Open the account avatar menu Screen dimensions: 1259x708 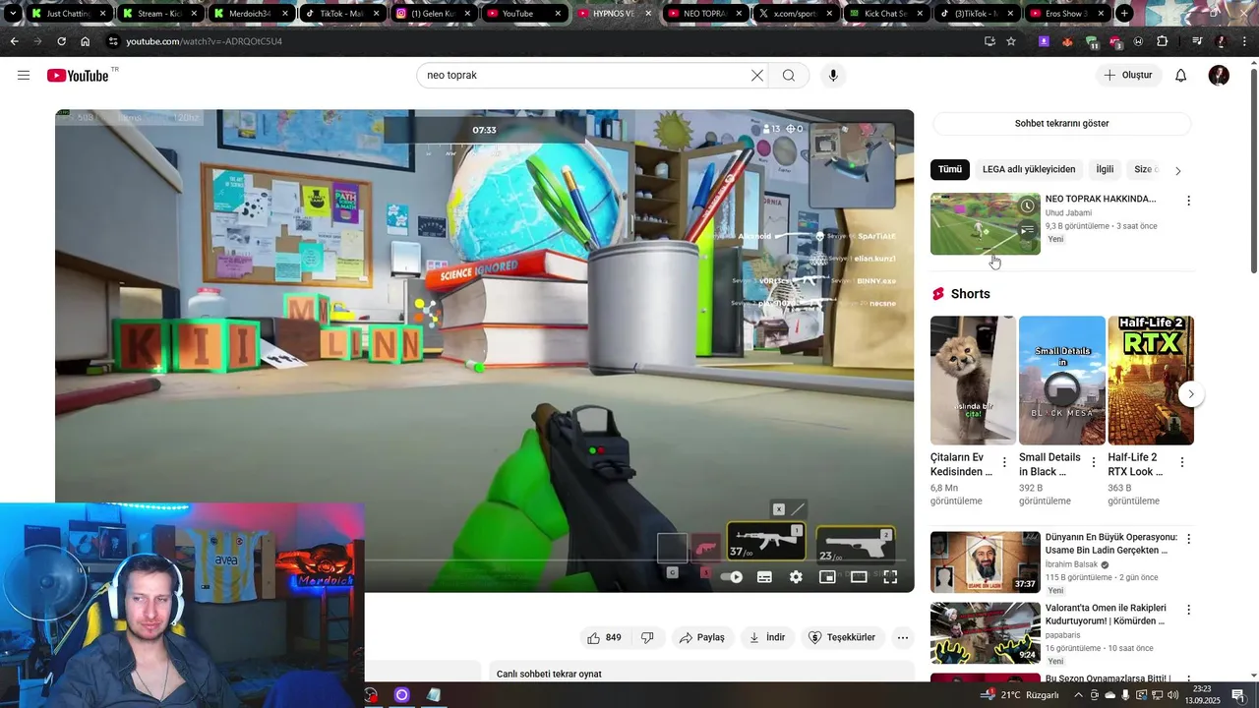(x=1219, y=76)
